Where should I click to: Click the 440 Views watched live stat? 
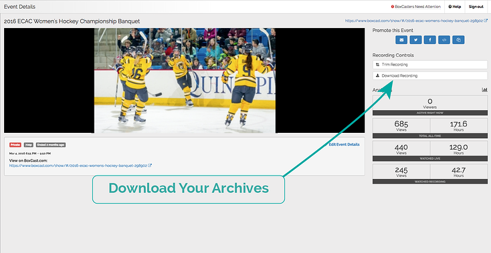click(x=401, y=149)
